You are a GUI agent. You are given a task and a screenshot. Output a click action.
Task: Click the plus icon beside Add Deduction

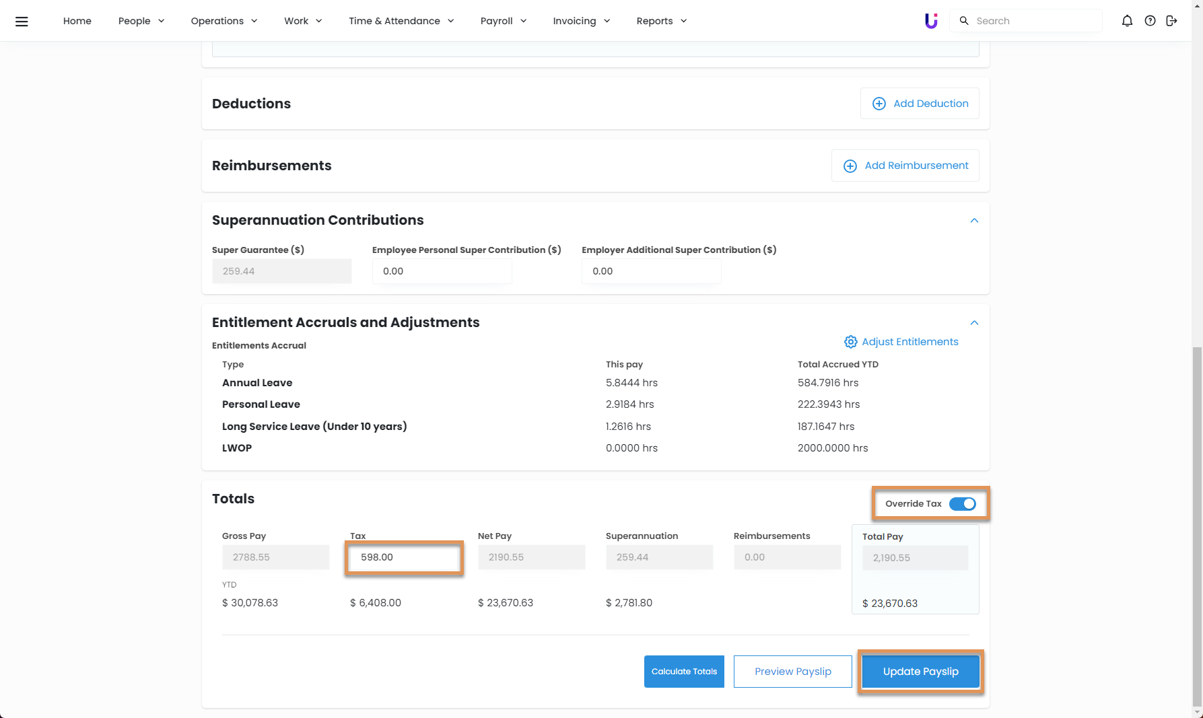coord(879,104)
